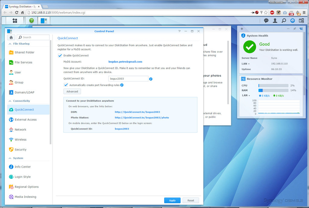Open the DSM QuickConnect link
Image resolution: width=309 pixels, height=208 pixels.
click(137, 112)
